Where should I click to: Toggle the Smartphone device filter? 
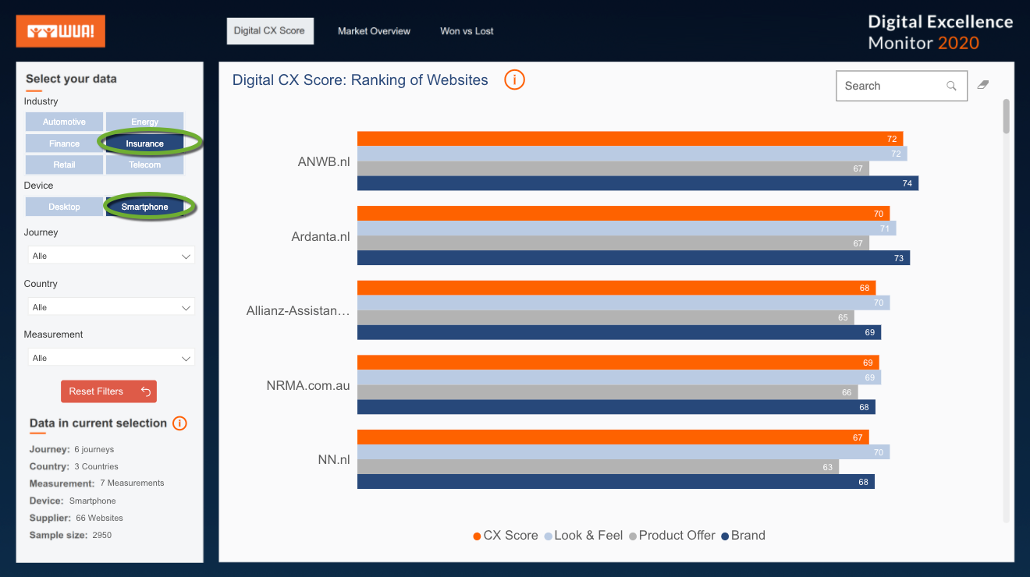pos(145,207)
